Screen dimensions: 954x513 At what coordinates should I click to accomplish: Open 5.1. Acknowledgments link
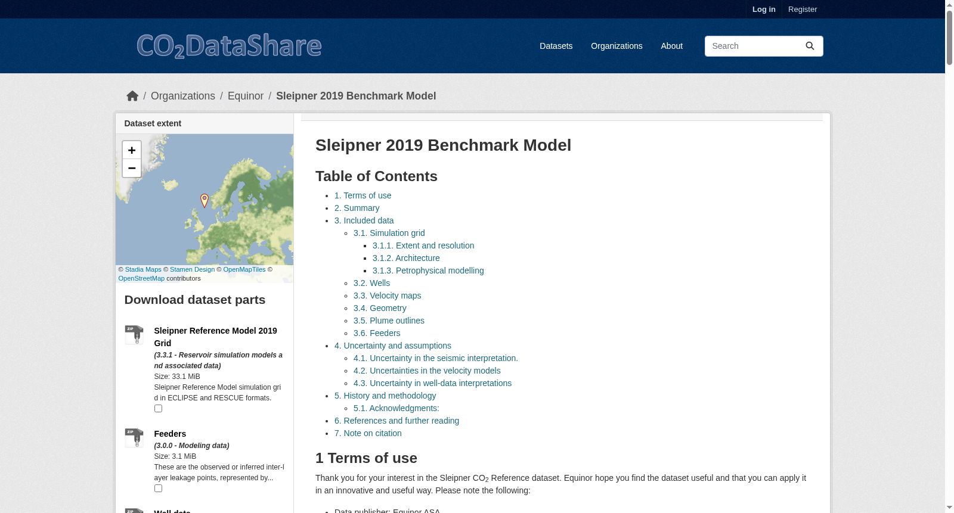click(397, 408)
